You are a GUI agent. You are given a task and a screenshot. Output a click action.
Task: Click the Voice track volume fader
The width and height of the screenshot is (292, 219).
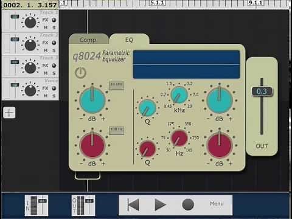(15, 85)
